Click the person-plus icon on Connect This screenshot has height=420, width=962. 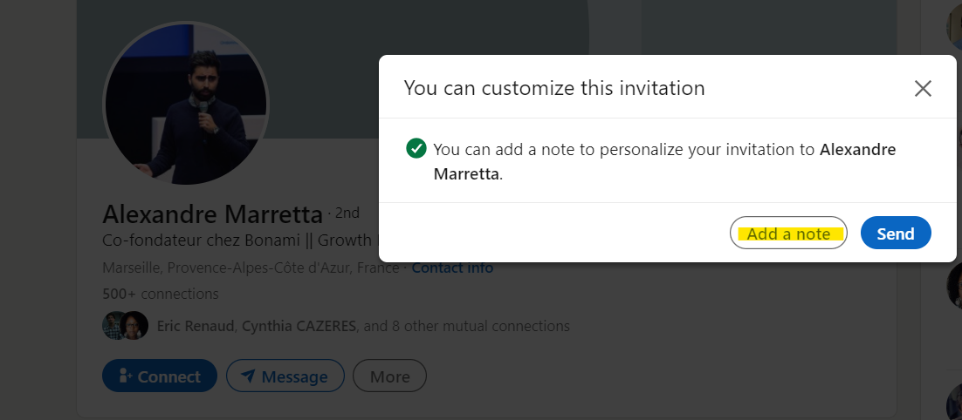click(125, 376)
